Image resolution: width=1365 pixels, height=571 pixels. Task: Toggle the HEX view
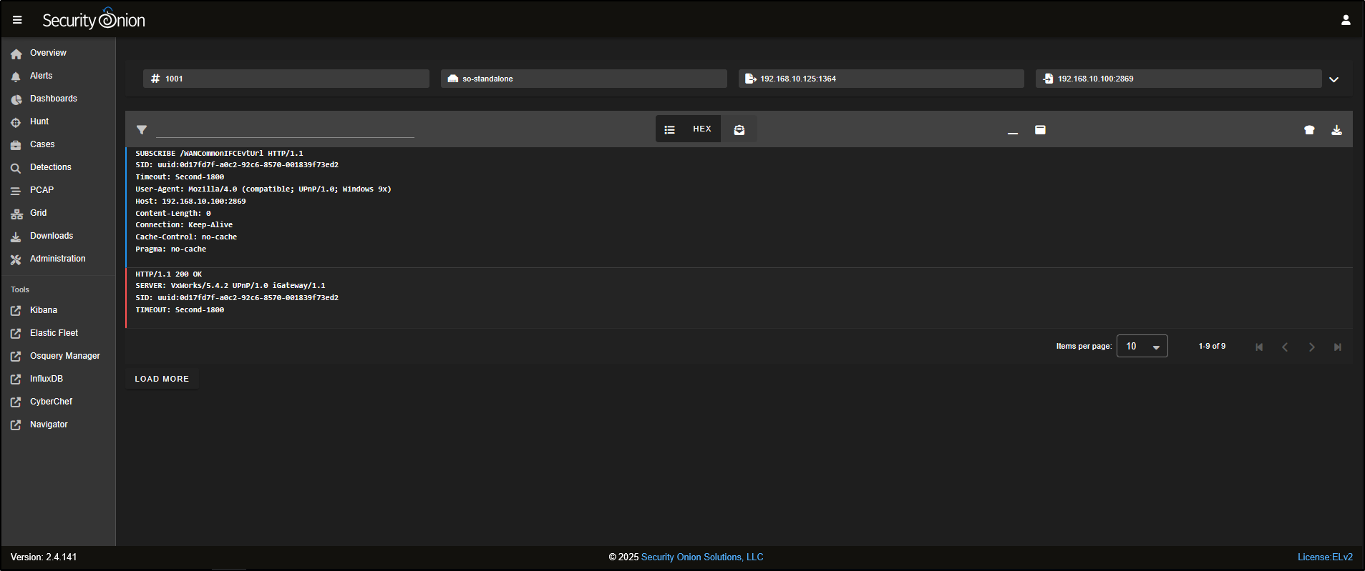[701, 129]
